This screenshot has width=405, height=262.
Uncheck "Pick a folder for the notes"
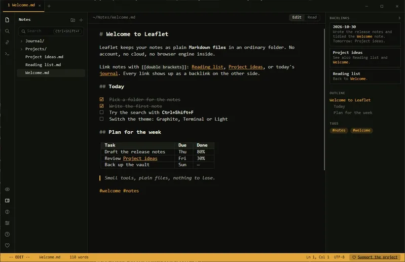click(x=101, y=99)
